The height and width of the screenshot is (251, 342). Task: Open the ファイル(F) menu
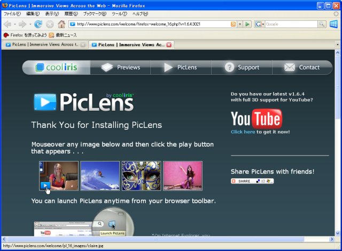click(12, 14)
